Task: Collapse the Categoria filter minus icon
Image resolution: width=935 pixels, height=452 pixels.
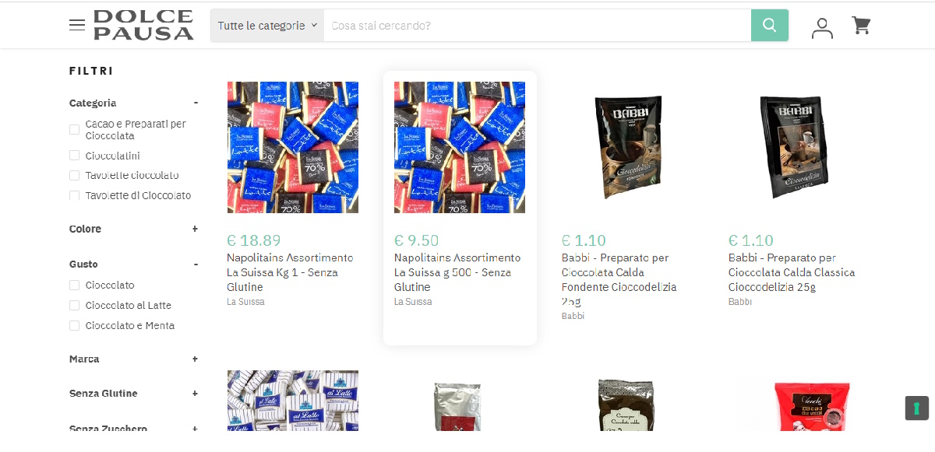Action: (196, 103)
